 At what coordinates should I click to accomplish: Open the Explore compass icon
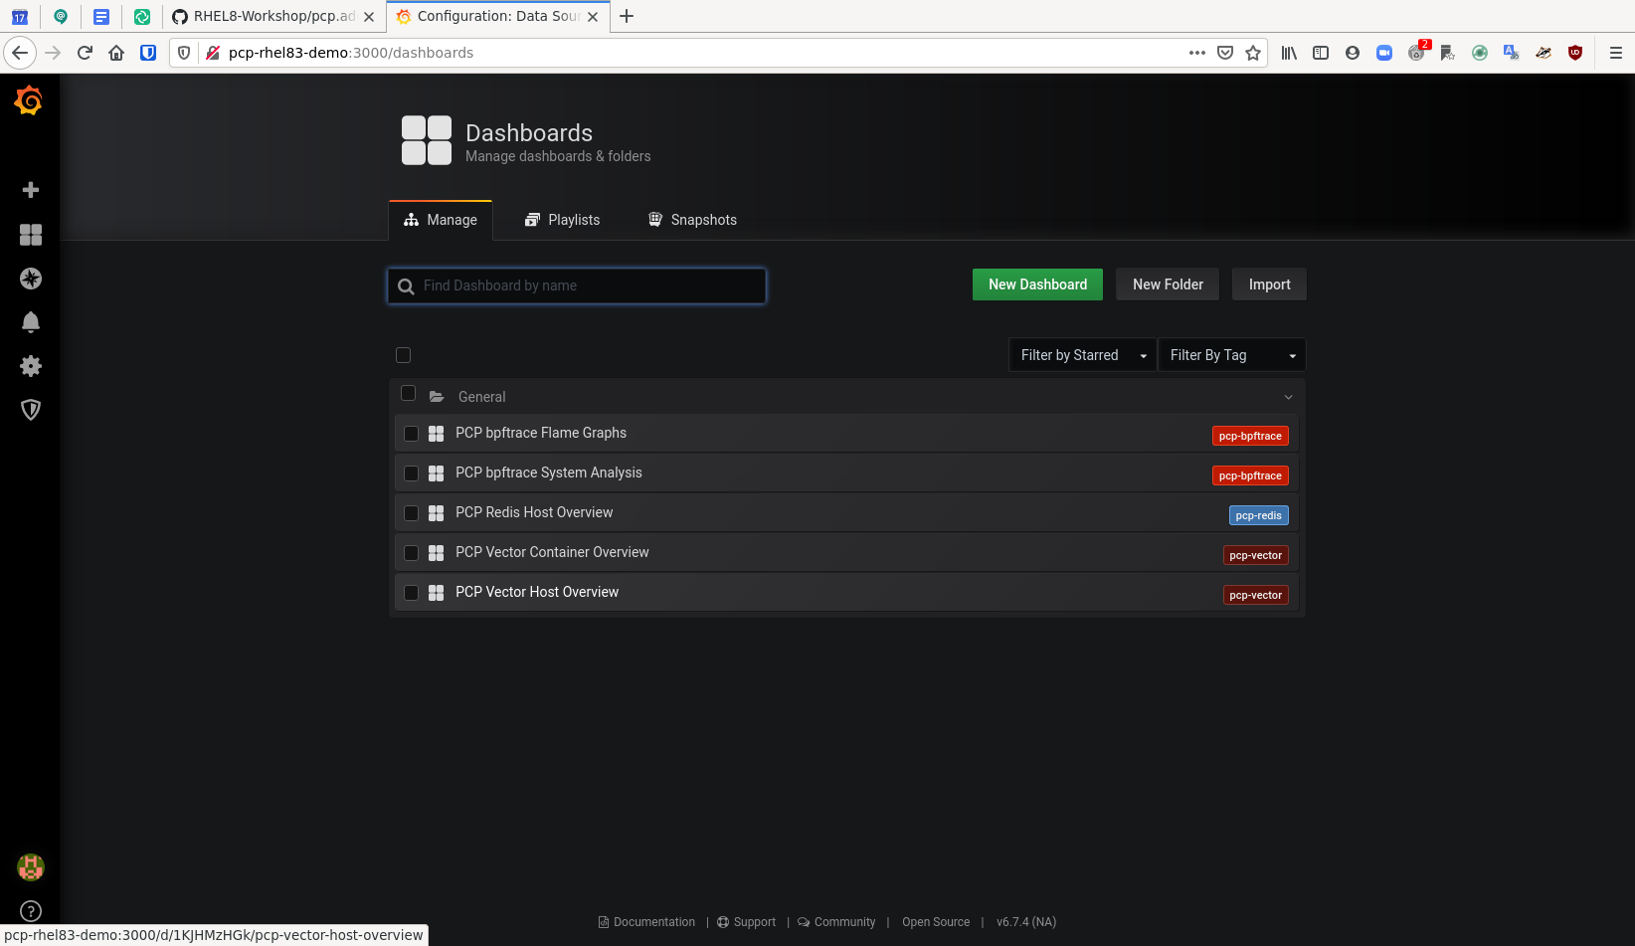[31, 279]
